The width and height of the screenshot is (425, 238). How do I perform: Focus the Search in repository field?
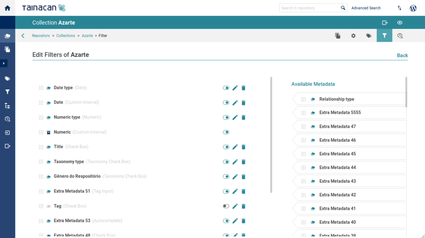tap(310, 8)
